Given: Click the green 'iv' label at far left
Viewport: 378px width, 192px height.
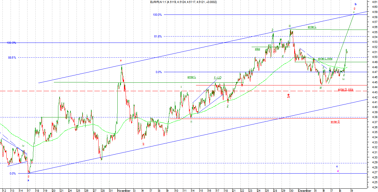Looking at the screenshot, I should (23, 146).
